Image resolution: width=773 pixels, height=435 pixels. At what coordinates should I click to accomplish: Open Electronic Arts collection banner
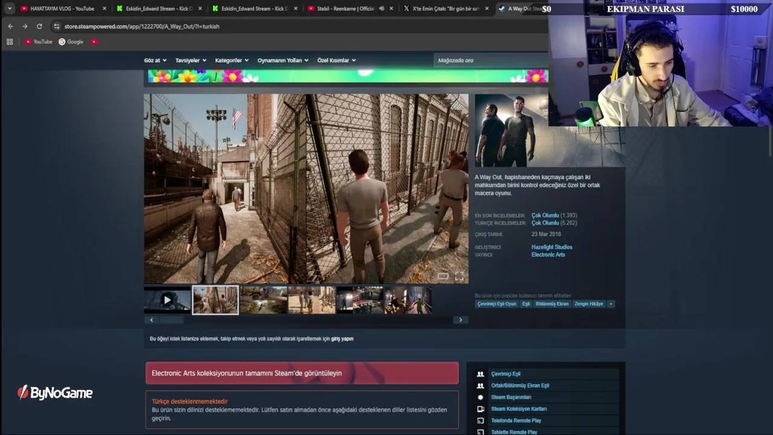coord(302,373)
